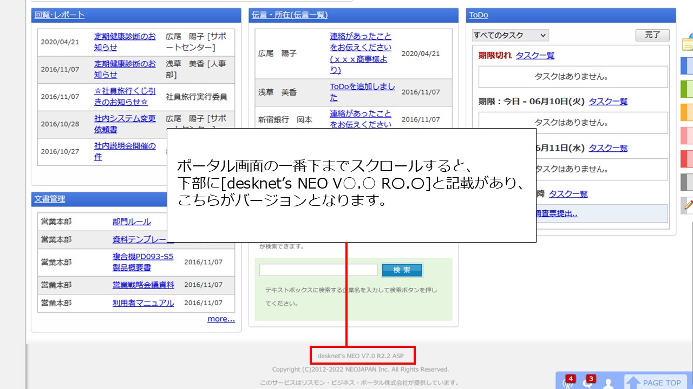Open タスク一覧 next to 期限切れ

(x=535, y=55)
